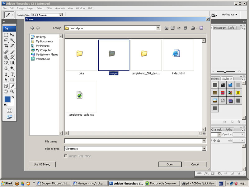
Task: Click the Windows Start button
Action: pos(7,183)
